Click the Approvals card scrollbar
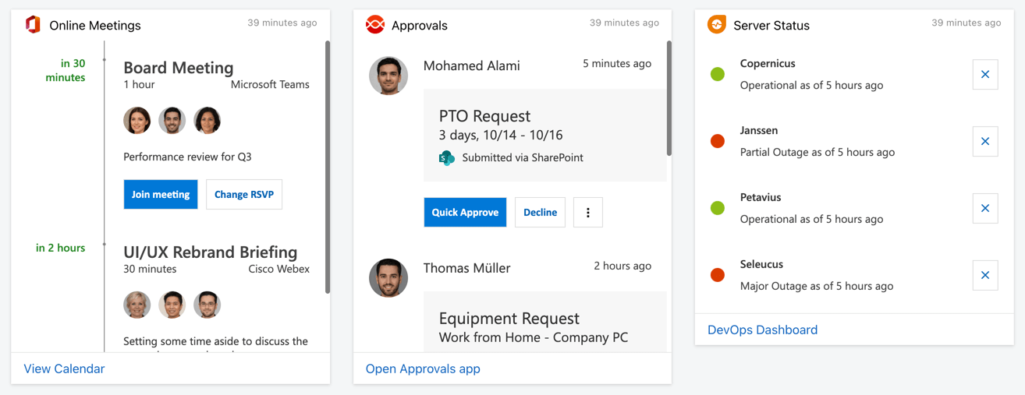1025x395 pixels. tap(669, 98)
